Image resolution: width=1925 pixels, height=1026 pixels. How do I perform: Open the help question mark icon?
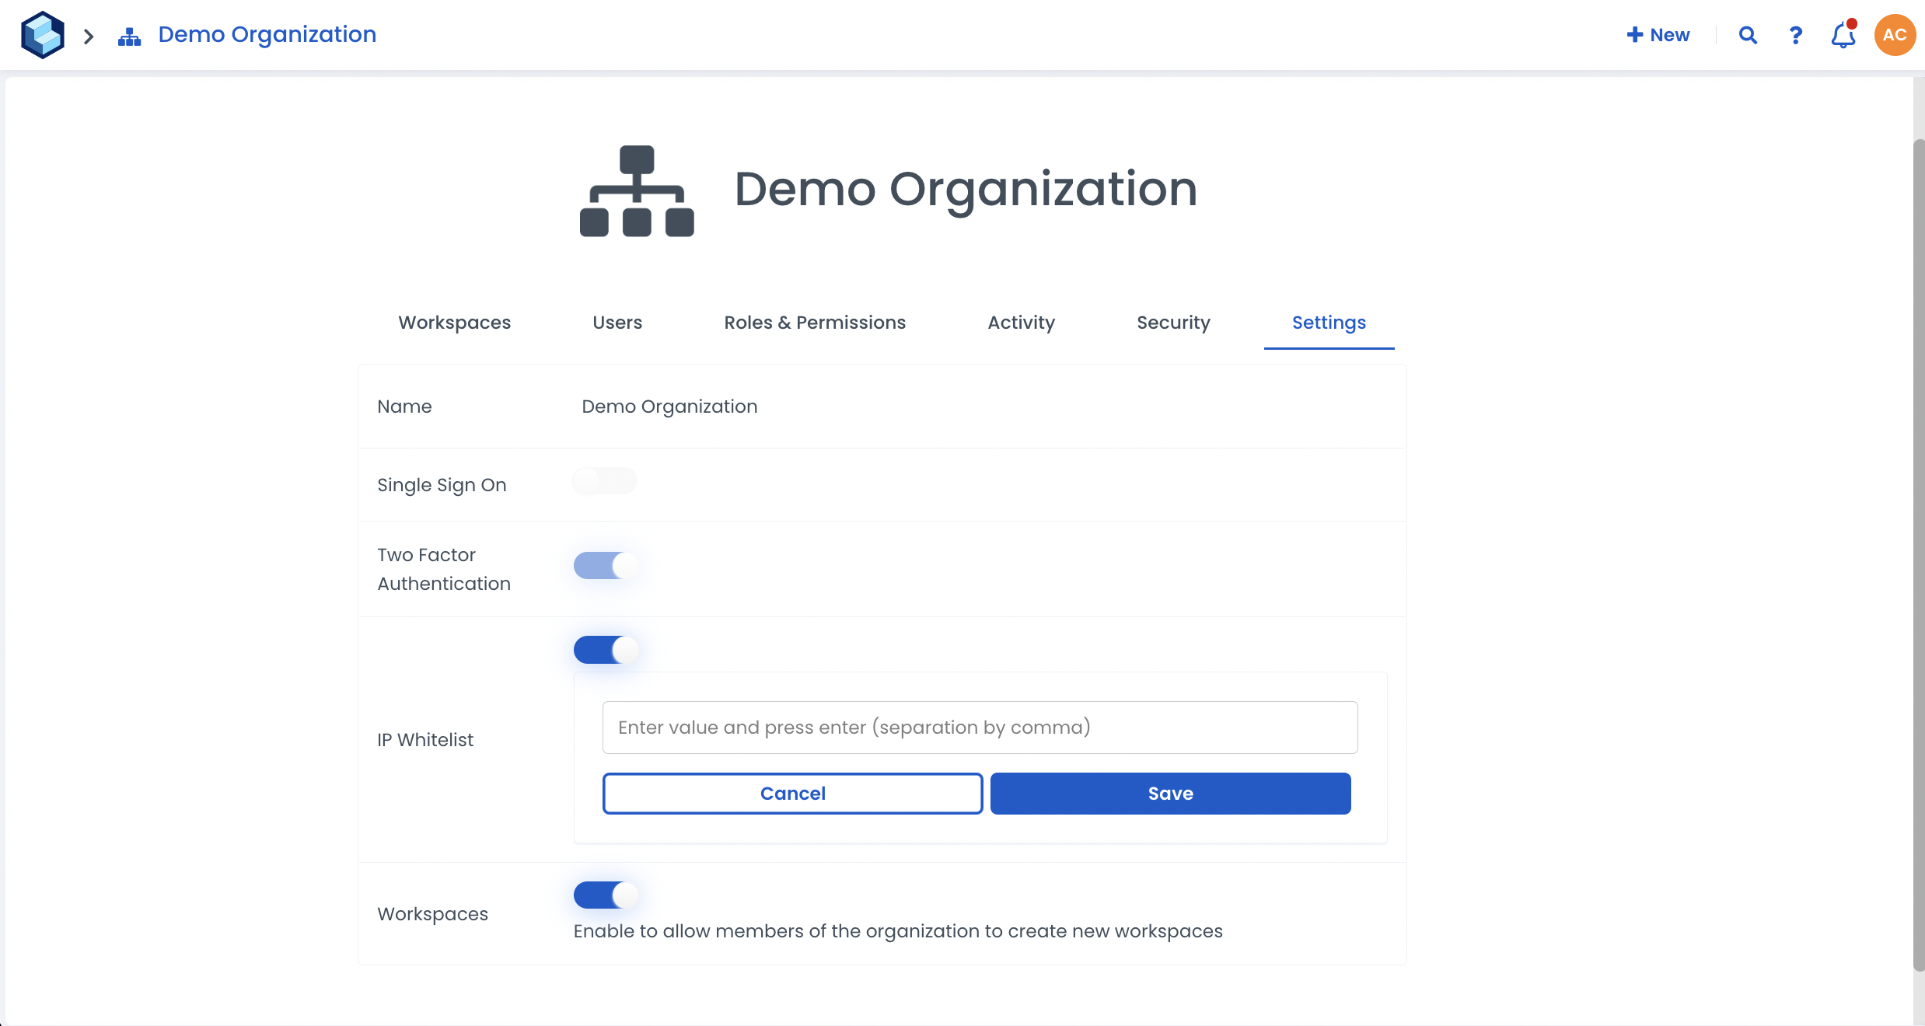pyautogui.click(x=1795, y=35)
